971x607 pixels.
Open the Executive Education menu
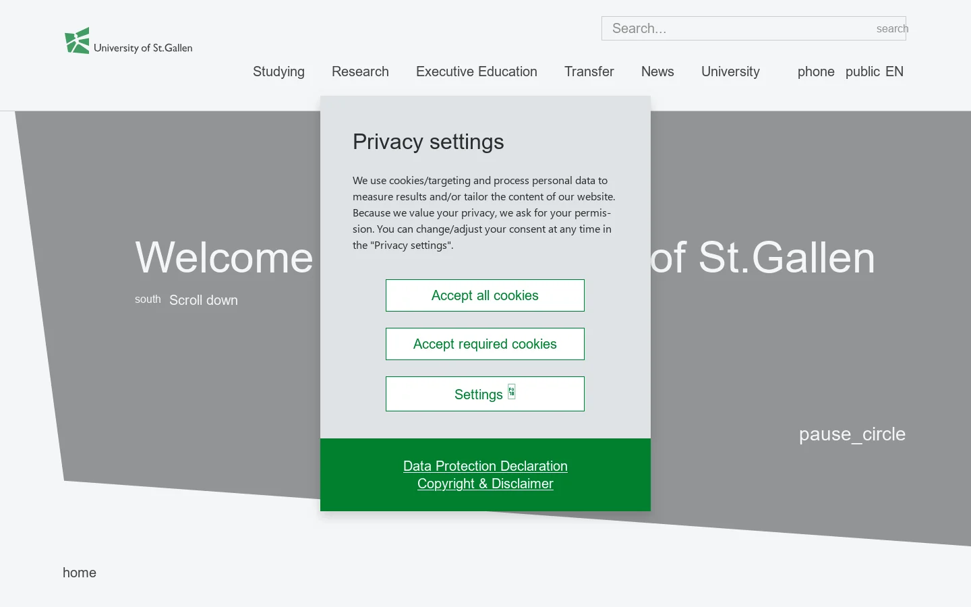point(477,71)
